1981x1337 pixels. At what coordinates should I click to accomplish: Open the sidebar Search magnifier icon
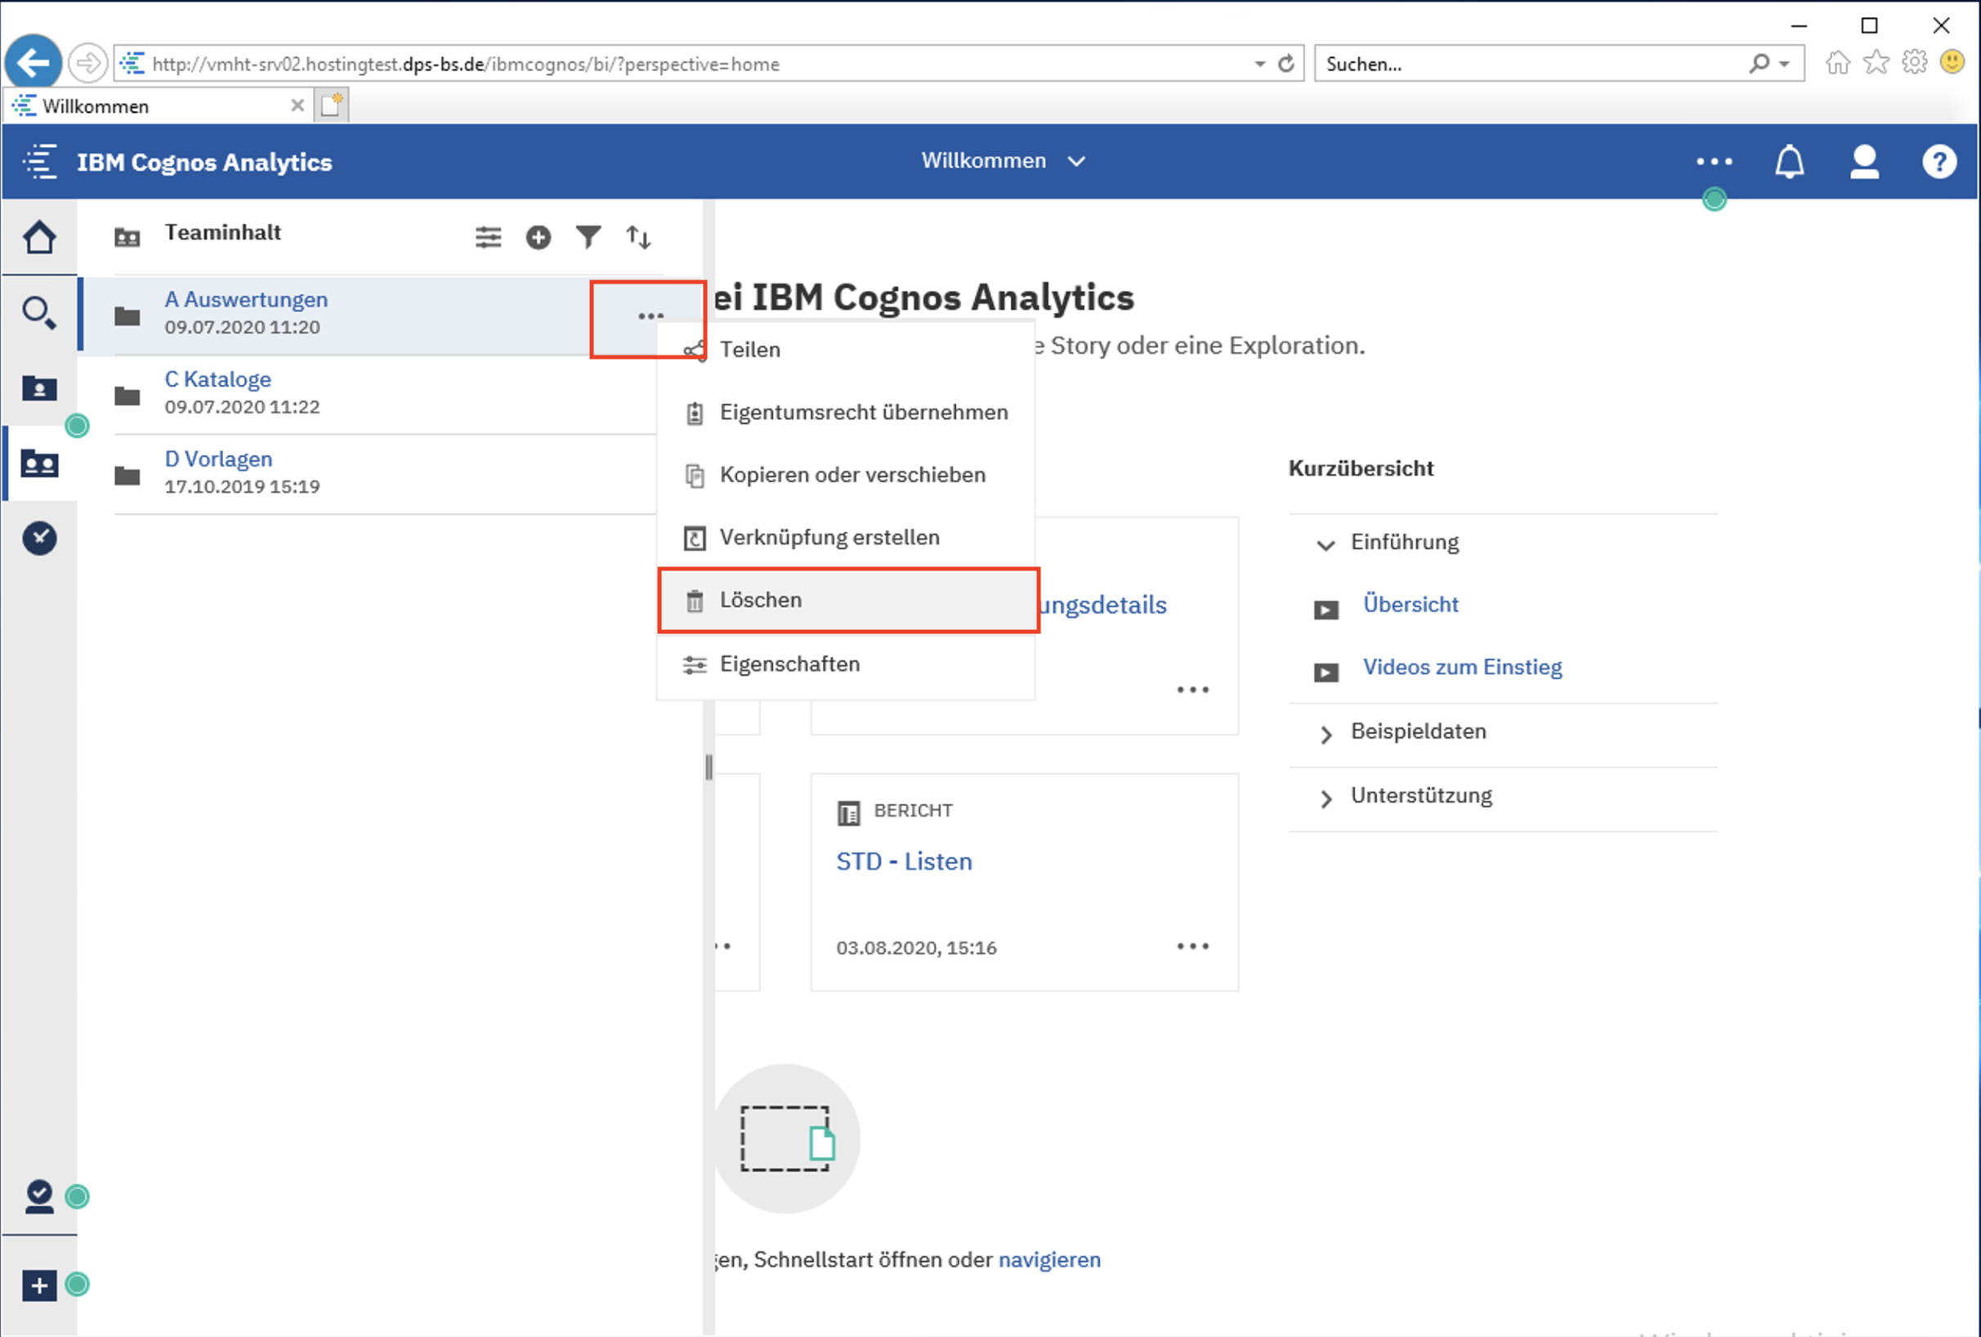(x=39, y=313)
